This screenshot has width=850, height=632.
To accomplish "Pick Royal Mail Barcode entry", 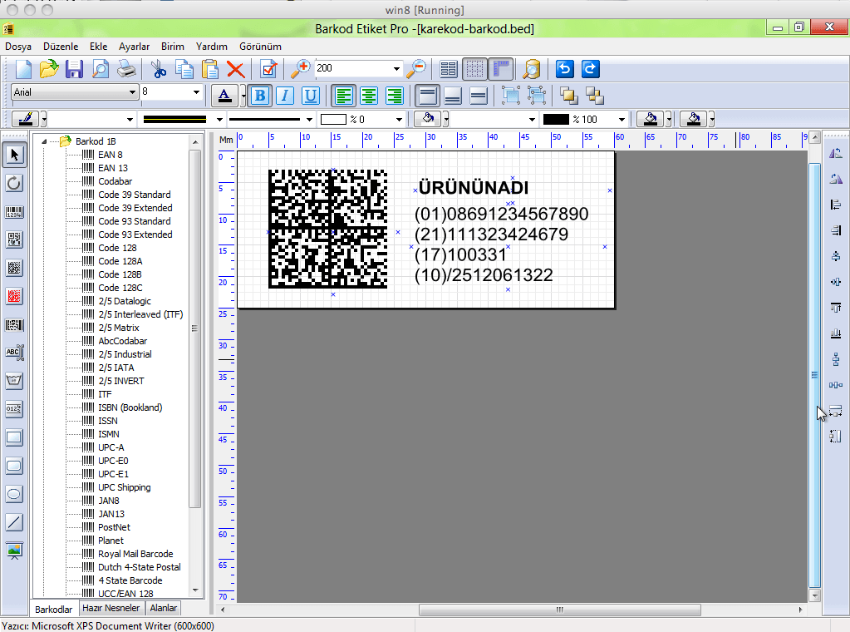I will pyautogui.click(x=135, y=554).
